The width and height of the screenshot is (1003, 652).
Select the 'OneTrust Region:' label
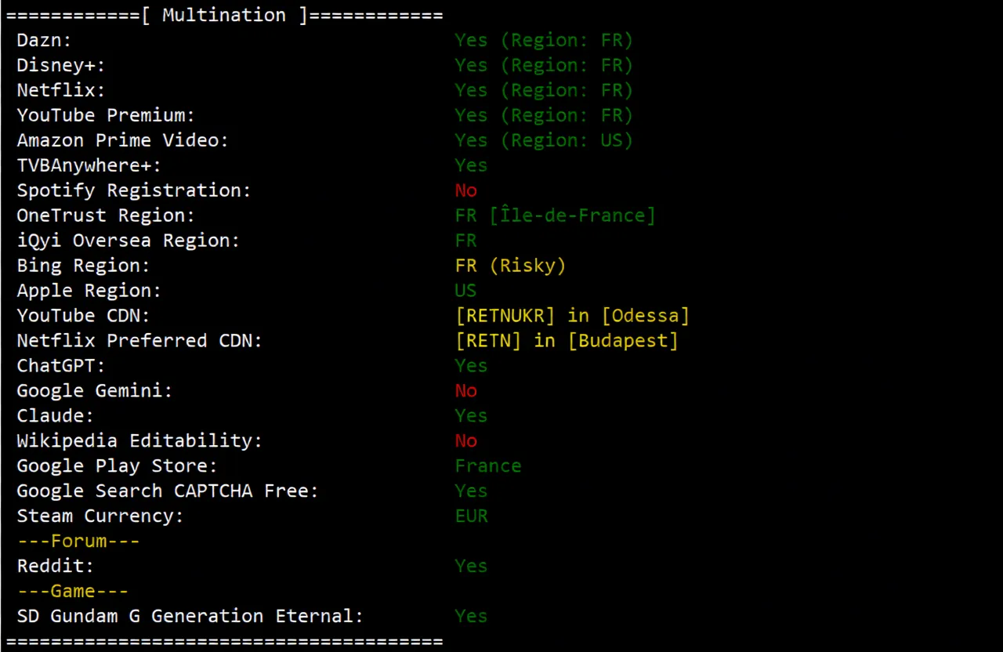tap(106, 216)
